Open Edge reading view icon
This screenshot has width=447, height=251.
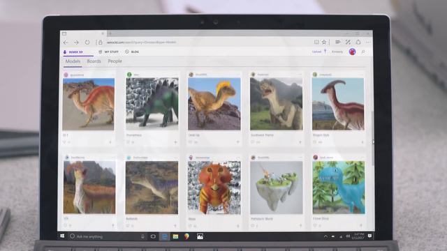tap(316, 42)
